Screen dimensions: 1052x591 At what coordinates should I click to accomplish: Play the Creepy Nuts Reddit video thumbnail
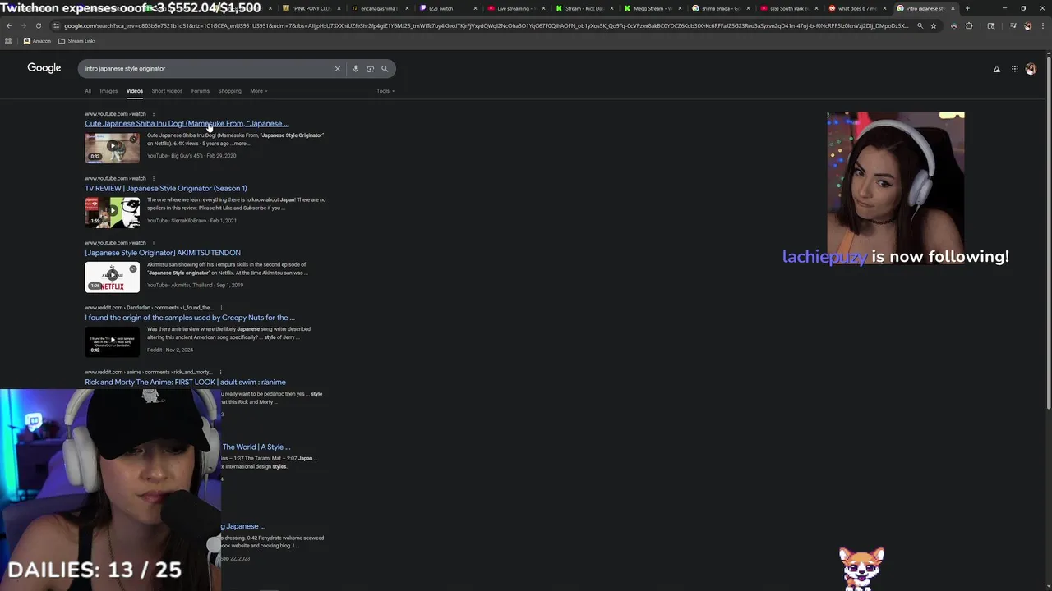[x=113, y=341]
